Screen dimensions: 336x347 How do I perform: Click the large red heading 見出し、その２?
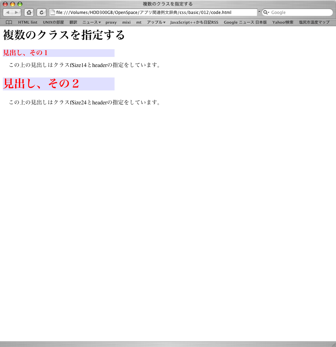tap(41, 84)
